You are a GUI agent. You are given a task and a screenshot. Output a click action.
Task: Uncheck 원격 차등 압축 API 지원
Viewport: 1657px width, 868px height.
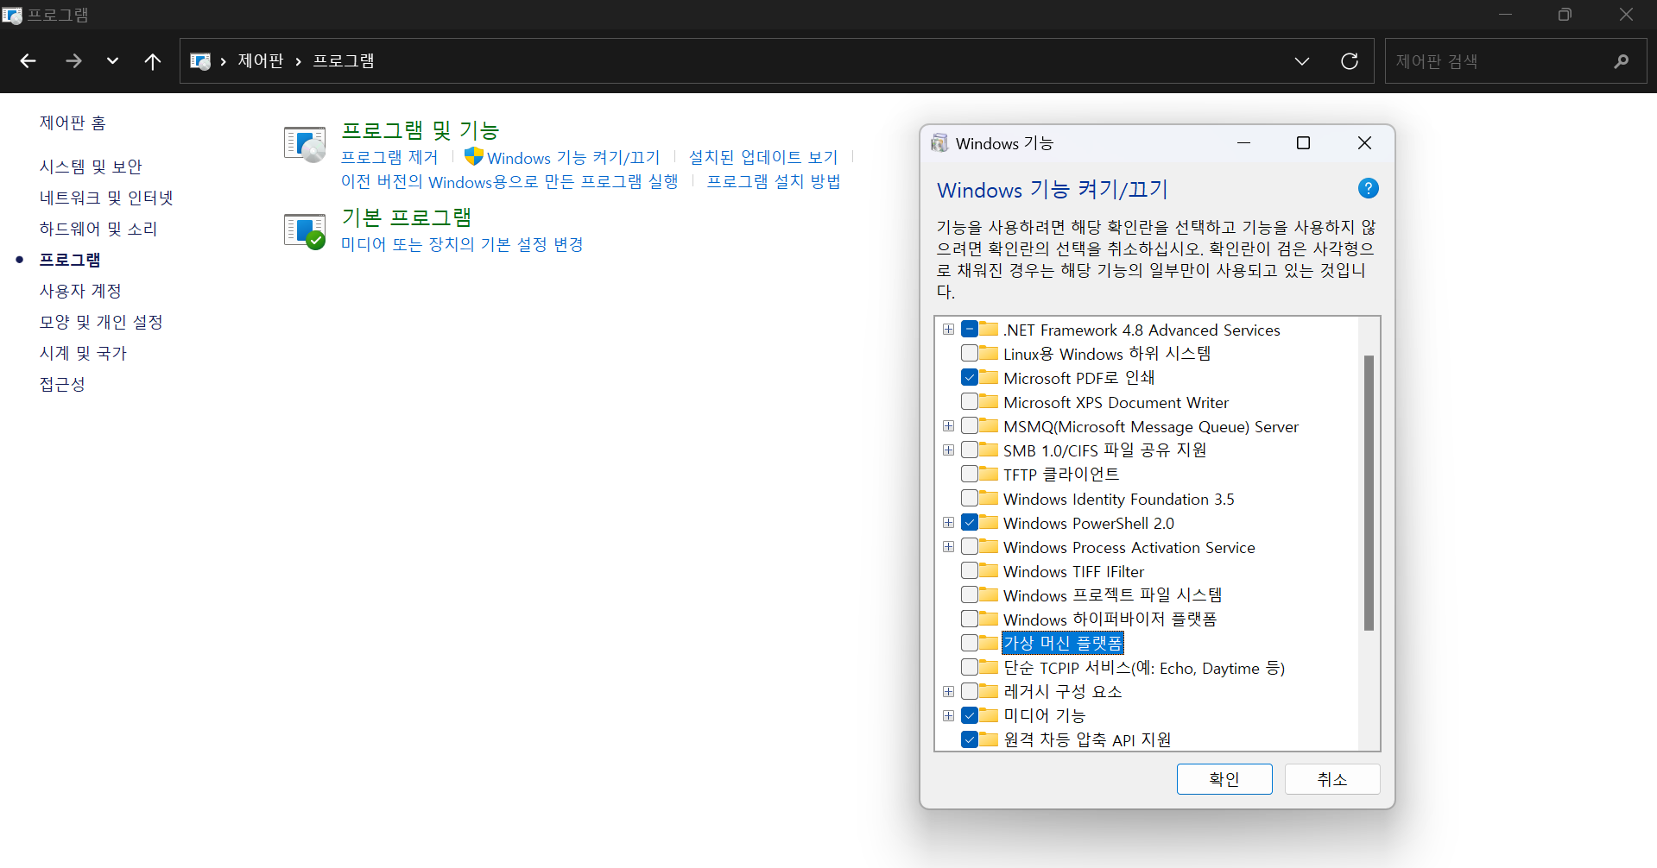tap(970, 739)
